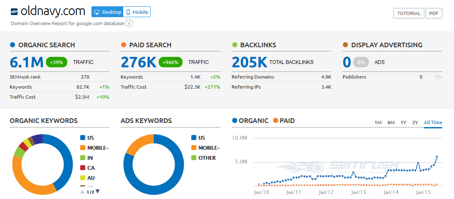Click the CA red legend swatch

click(83, 168)
